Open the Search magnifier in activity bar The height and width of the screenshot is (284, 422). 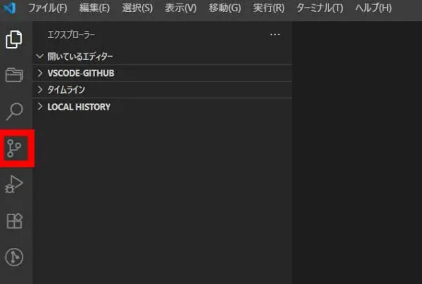[x=14, y=111]
